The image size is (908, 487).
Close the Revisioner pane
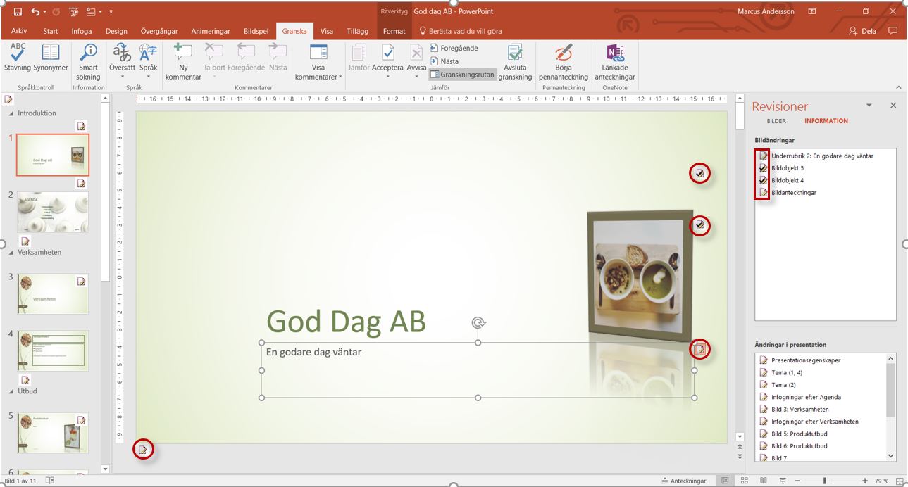[893, 105]
